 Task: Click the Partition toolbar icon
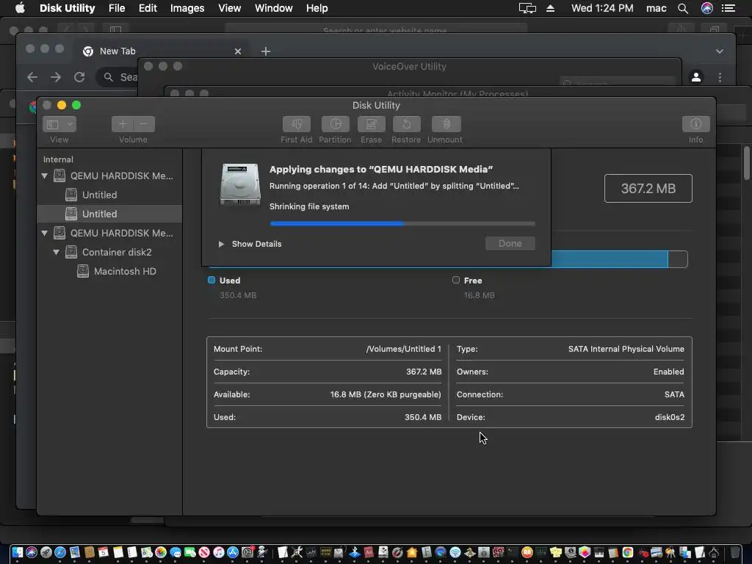pos(335,124)
